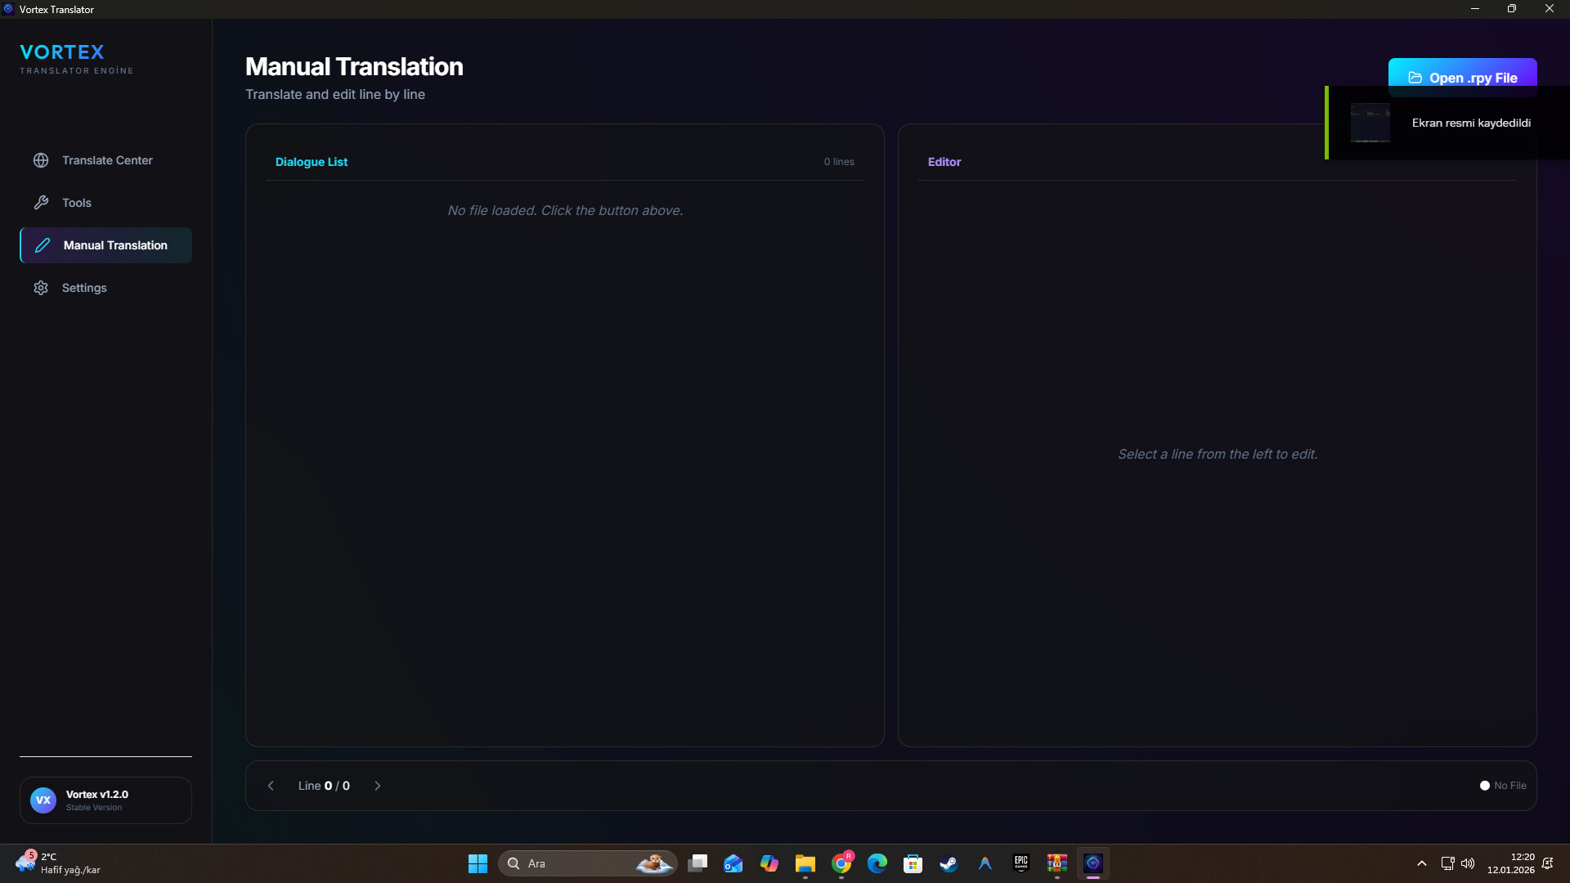Select the Manual Translation menu item

point(106,245)
